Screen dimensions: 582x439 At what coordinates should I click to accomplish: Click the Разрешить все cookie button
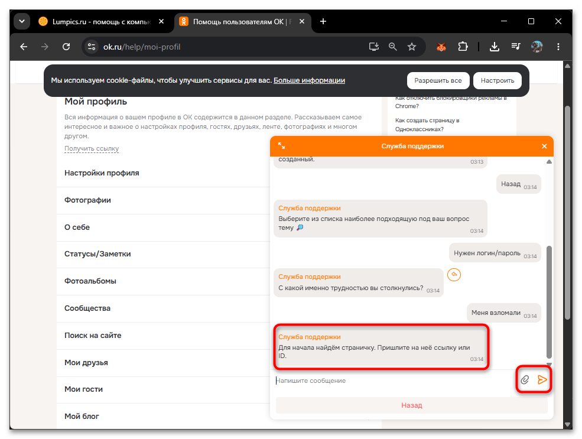438,80
